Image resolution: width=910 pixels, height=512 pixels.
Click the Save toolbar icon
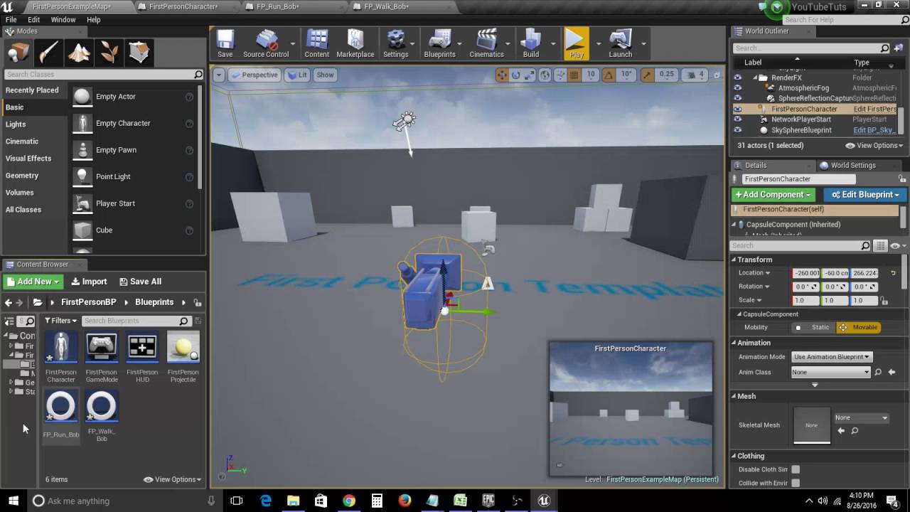tap(225, 43)
